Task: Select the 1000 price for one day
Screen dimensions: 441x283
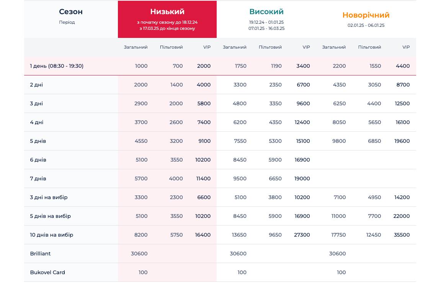Action: (x=141, y=66)
